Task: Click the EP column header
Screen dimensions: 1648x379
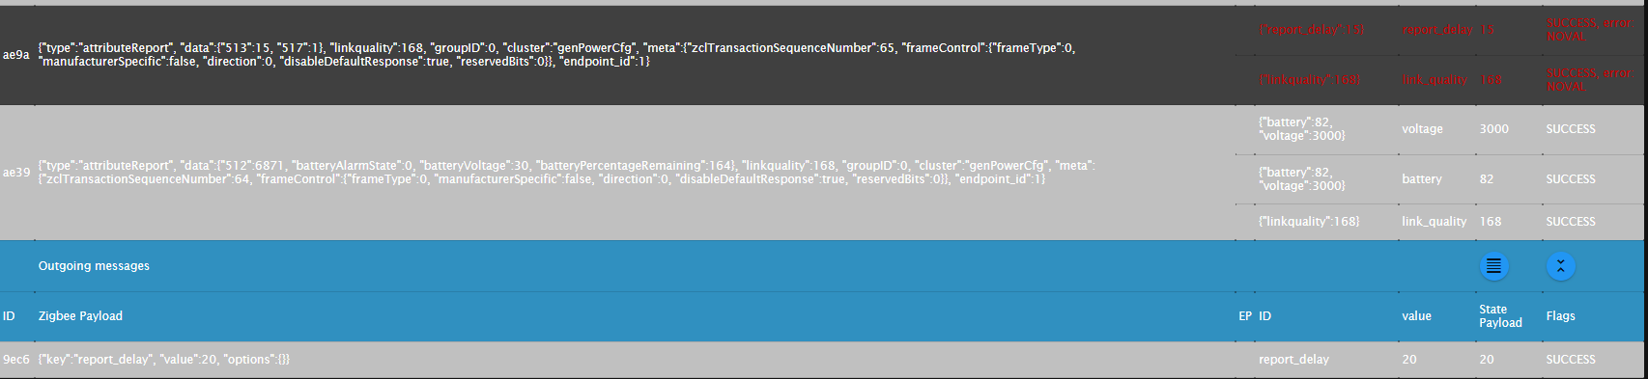Action: [x=1245, y=316]
